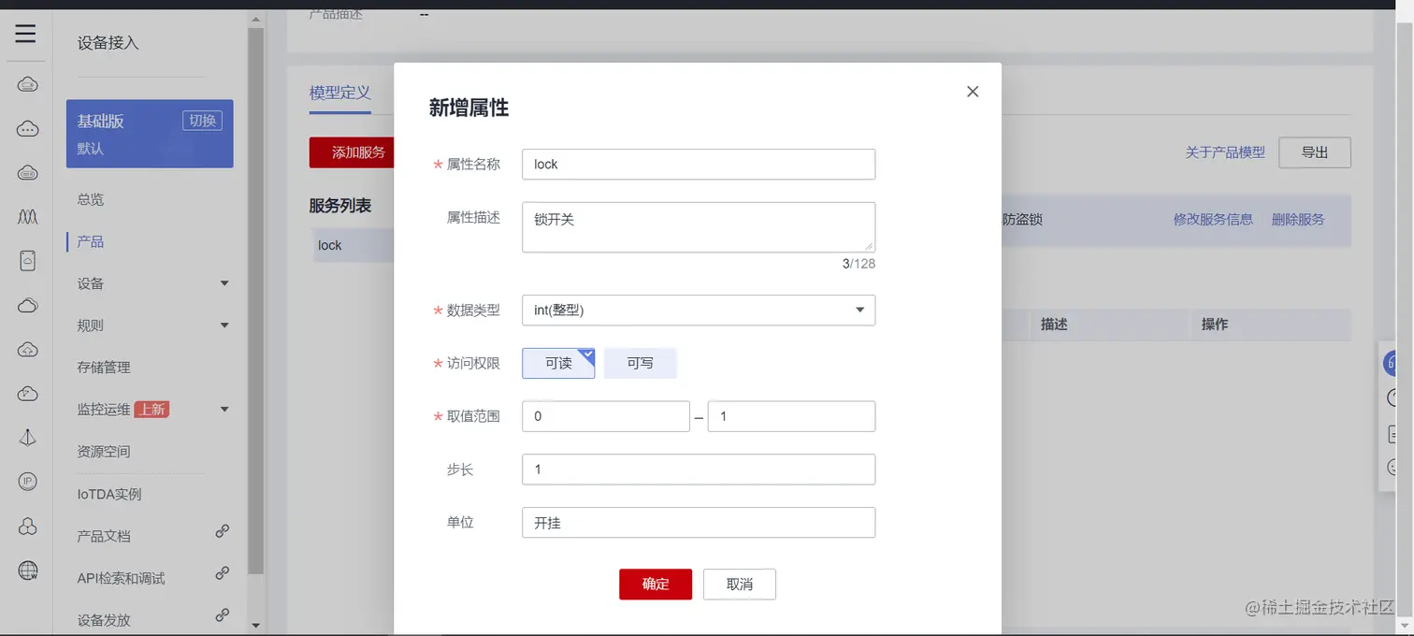Image resolution: width=1414 pixels, height=636 pixels.
Task: Click the 操作 column header
Action: (1215, 325)
